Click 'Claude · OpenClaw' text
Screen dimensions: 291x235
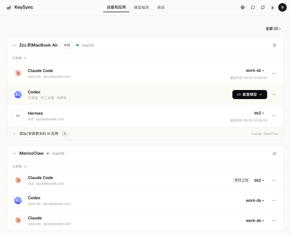265,134
